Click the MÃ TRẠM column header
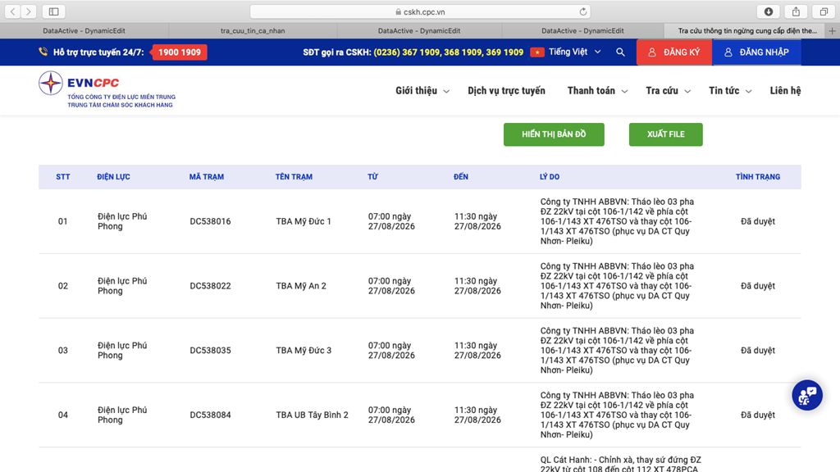This screenshot has height=472, width=840. tap(206, 177)
